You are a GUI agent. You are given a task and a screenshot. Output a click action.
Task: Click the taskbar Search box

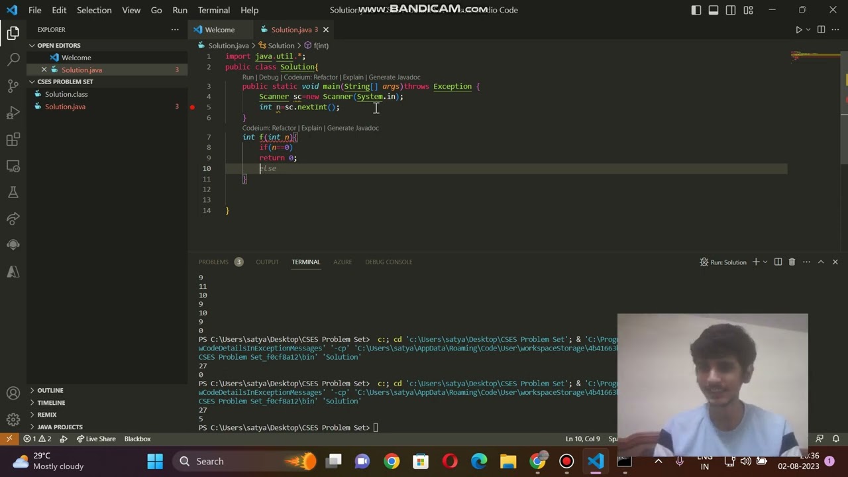click(245, 461)
